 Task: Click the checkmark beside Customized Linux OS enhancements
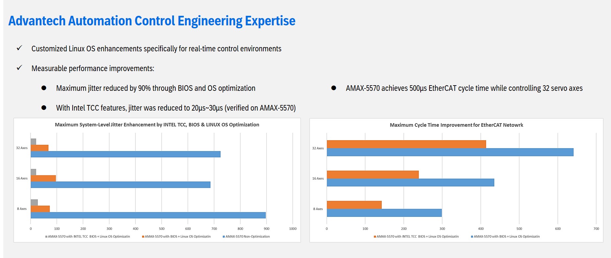[x=19, y=48]
